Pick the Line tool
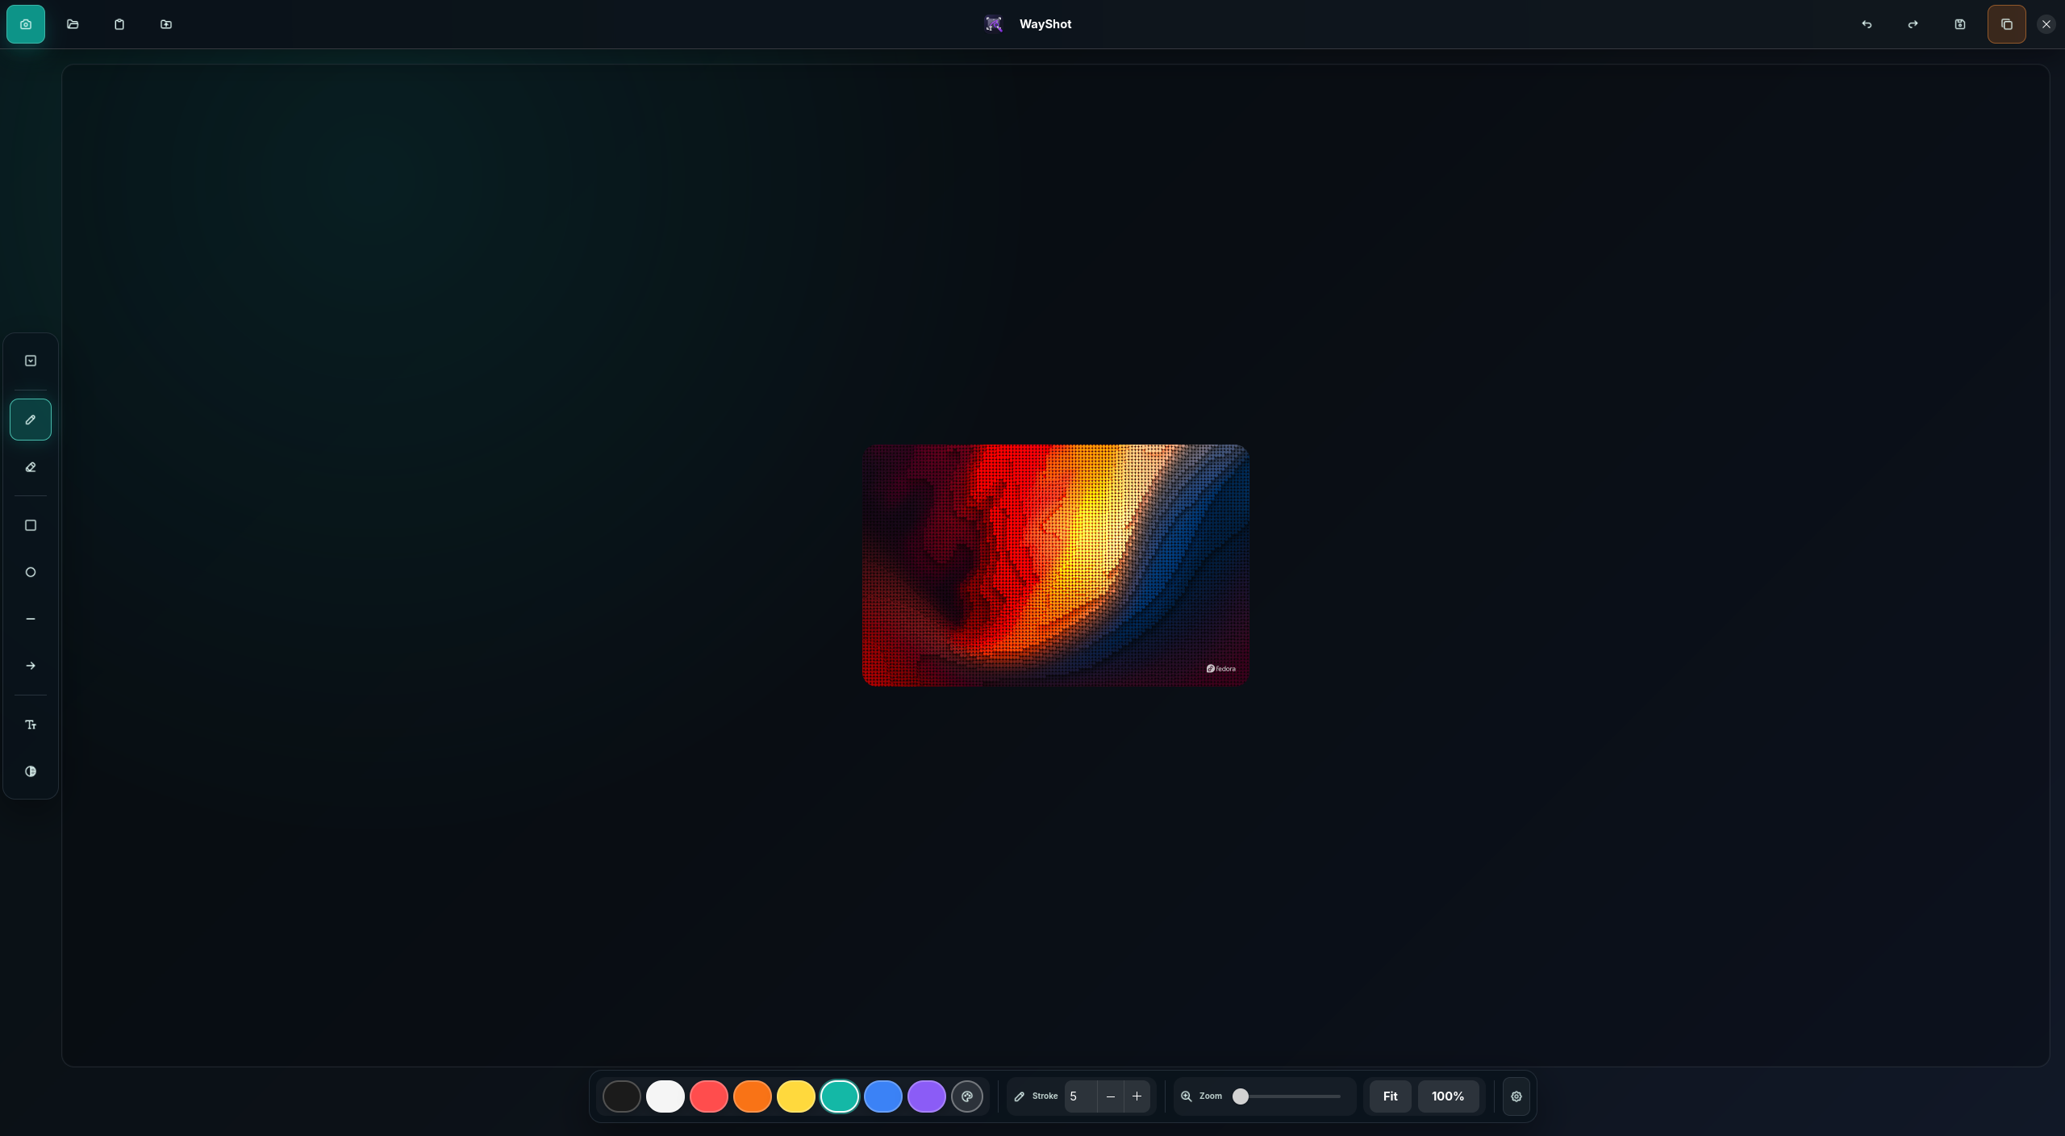Viewport: 2065px width, 1136px height. point(31,619)
